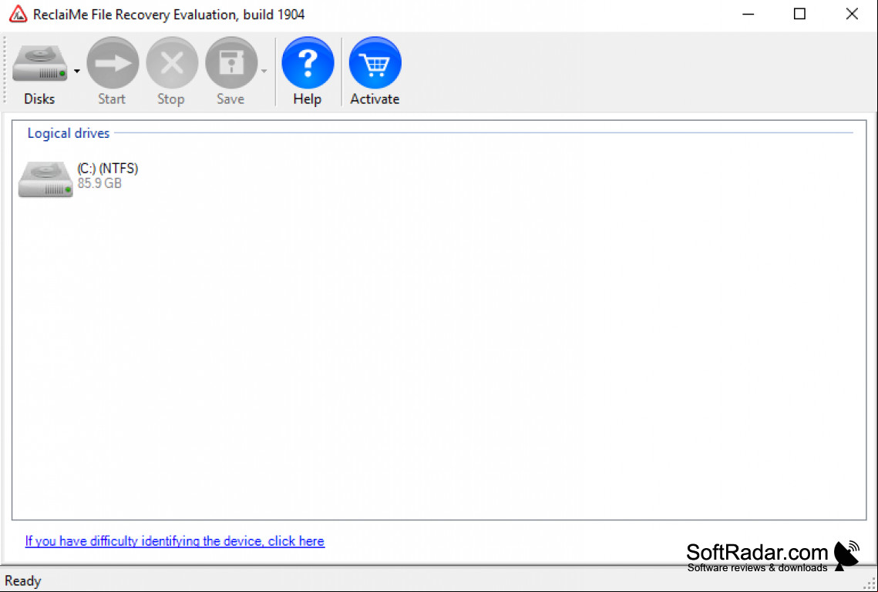The width and height of the screenshot is (878, 592).
Task: Click the 85.9 GB size text
Action: 99,183
